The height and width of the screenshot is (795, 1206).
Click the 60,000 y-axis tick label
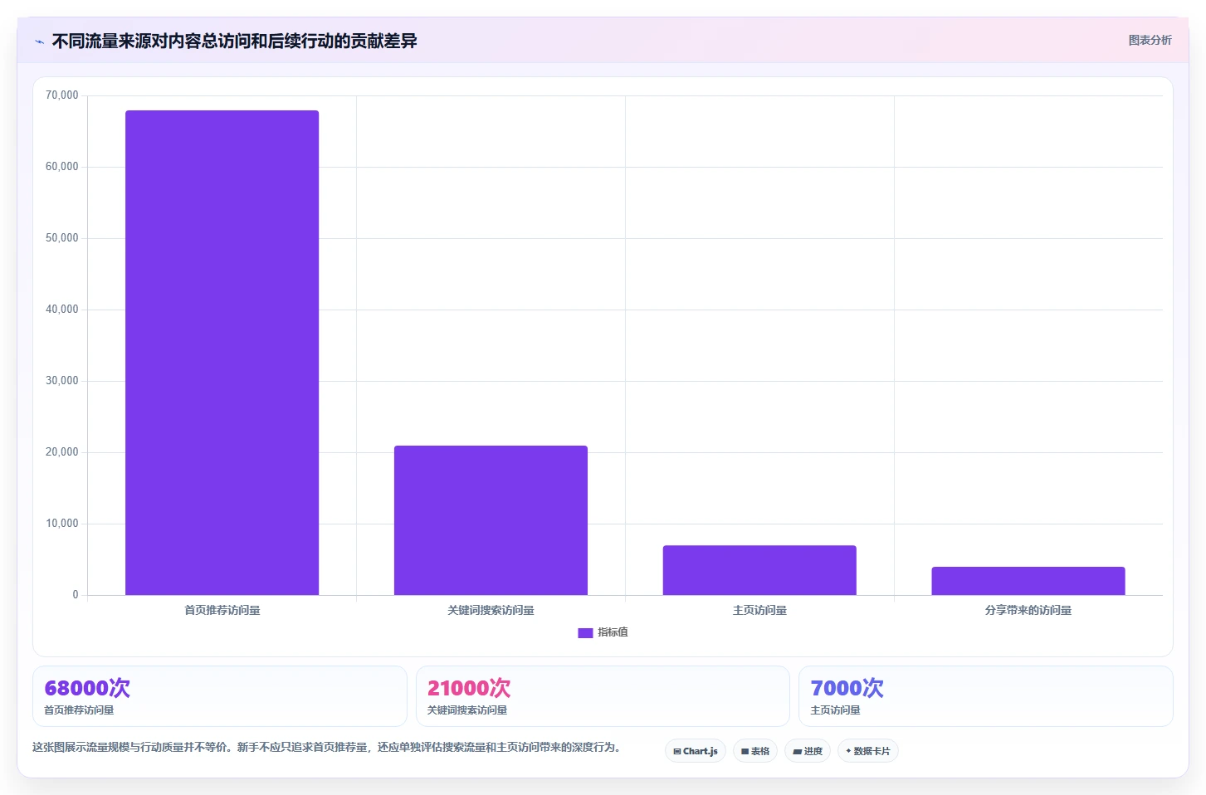click(x=62, y=167)
